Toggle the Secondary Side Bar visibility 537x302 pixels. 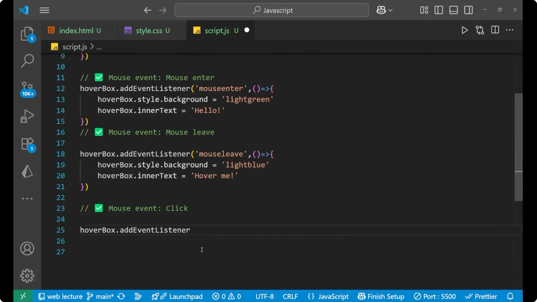coord(468,10)
